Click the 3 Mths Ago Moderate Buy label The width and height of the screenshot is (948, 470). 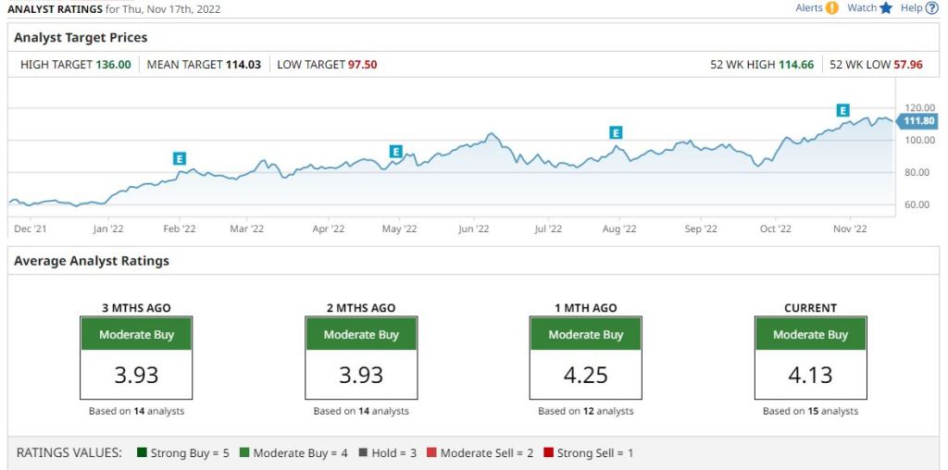point(136,335)
